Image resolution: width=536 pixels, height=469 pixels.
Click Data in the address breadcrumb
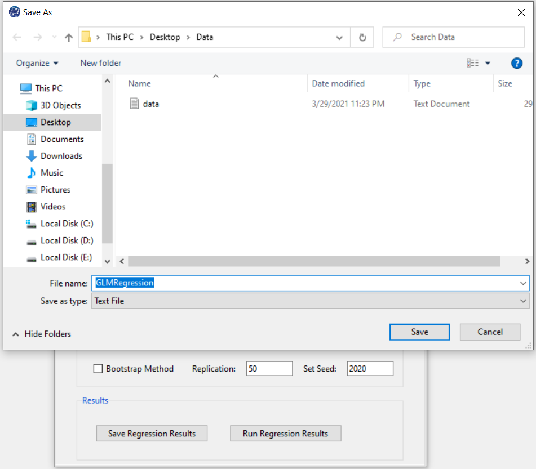205,37
